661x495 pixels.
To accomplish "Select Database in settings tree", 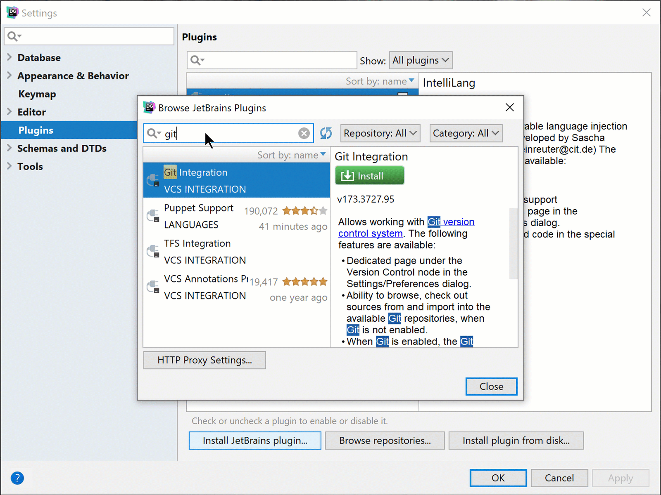I will coord(39,57).
